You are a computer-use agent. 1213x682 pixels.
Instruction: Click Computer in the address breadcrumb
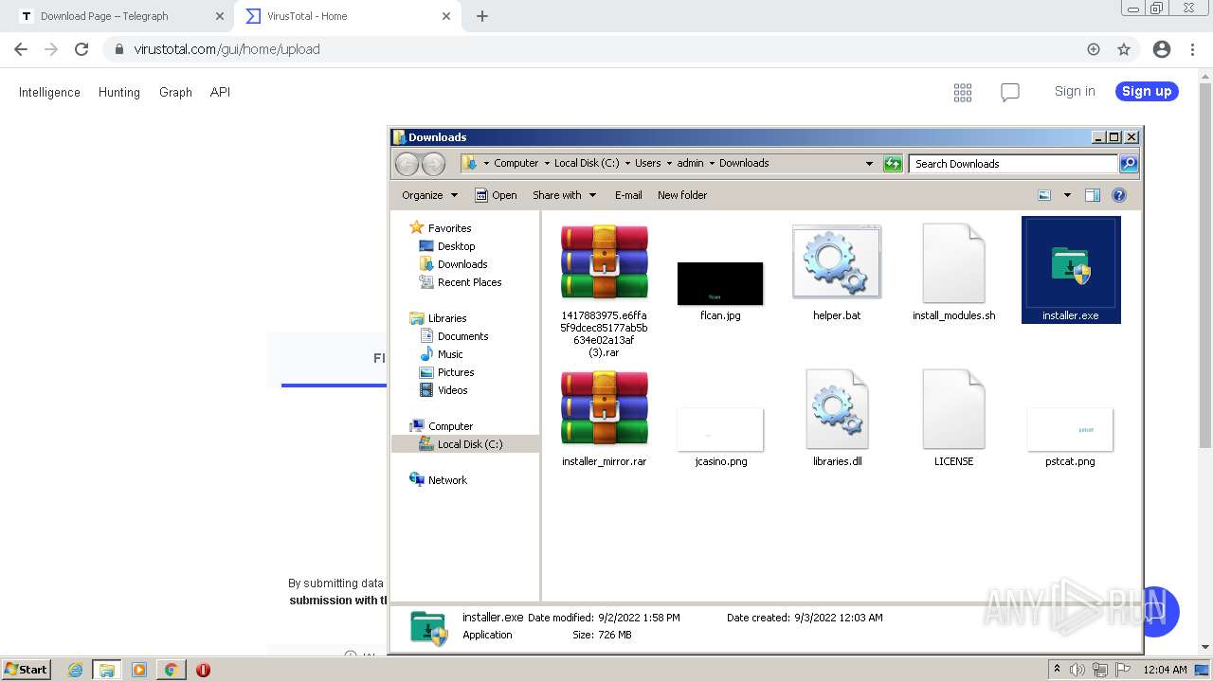click(x=516, y=163)
